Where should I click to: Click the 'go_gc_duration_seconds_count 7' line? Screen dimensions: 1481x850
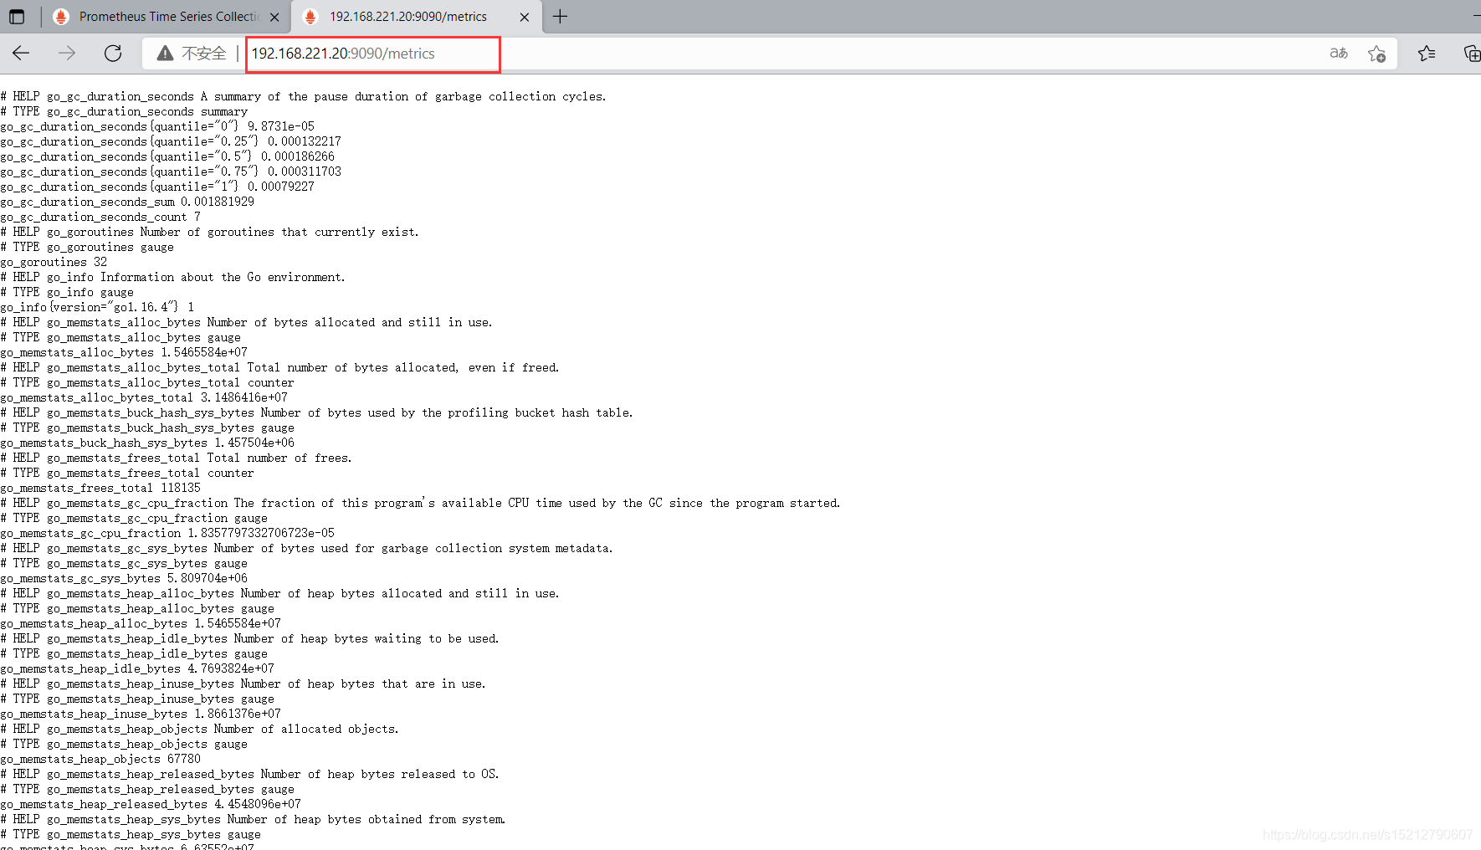(100, 217)
